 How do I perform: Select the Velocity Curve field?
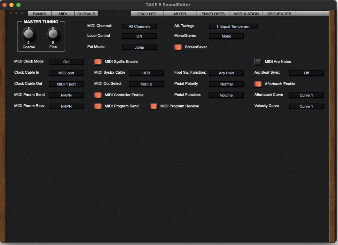(x=306, y=106)
